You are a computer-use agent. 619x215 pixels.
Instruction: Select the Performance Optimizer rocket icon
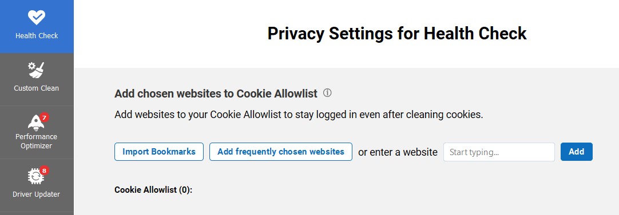(36, 123)
